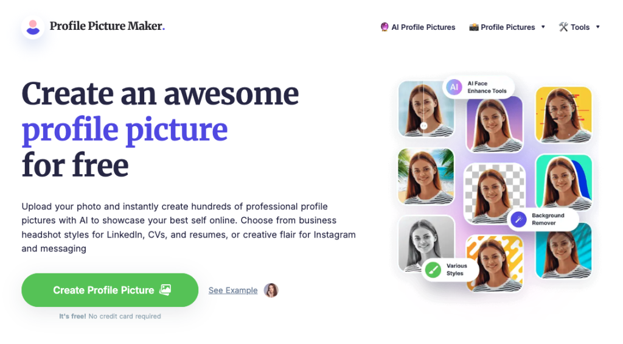Click the purple AI Face Enhance badge icon

[454, 87]
